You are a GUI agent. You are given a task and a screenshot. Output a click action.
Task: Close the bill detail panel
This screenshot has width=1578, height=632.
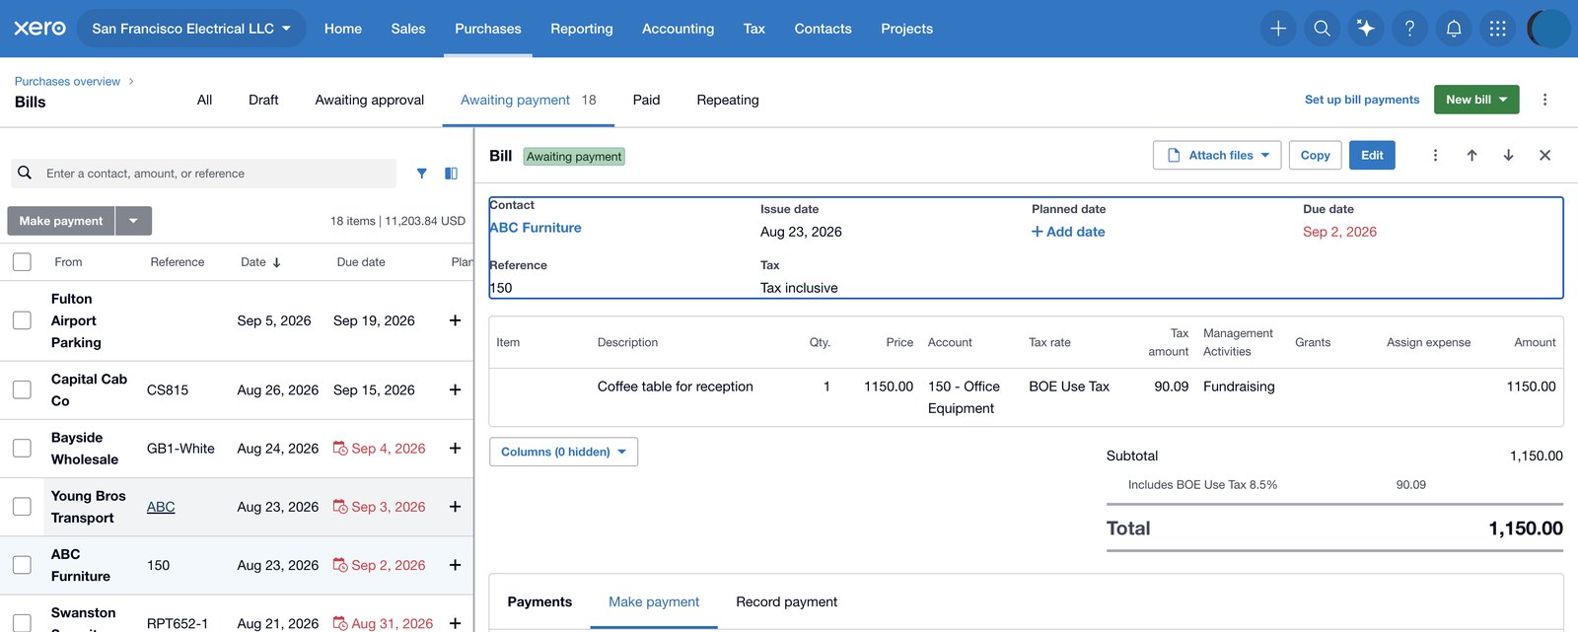click(1545, 155)
